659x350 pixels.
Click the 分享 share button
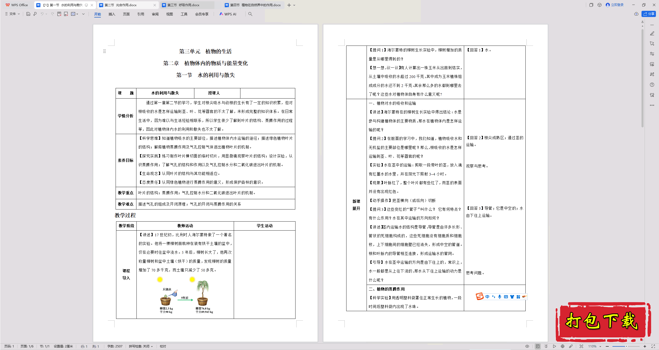tap(649, 14)
